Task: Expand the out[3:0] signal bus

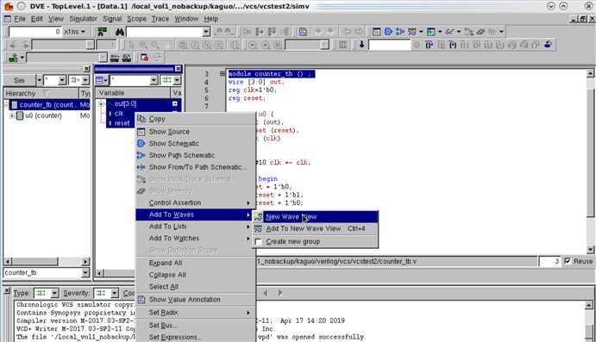Action: [x=101, y=103]
